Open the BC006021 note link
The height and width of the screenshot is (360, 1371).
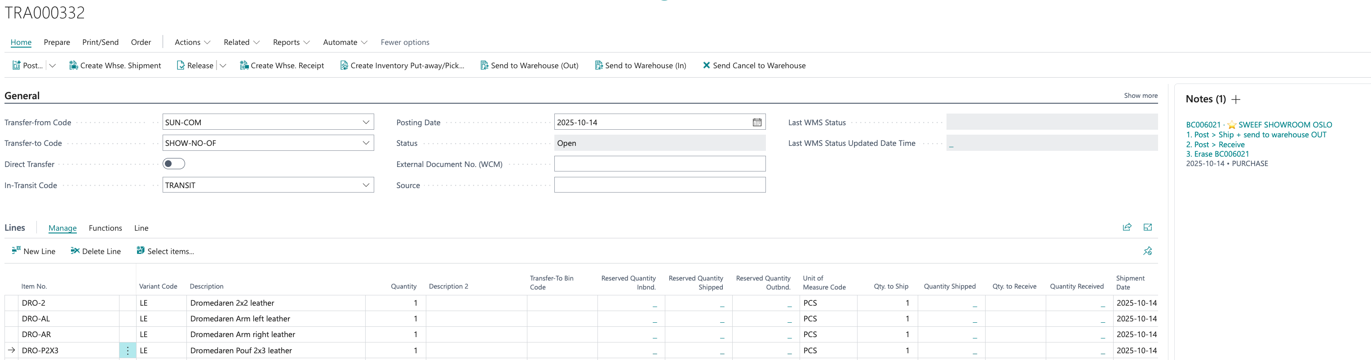click(x=1203, y=125)
